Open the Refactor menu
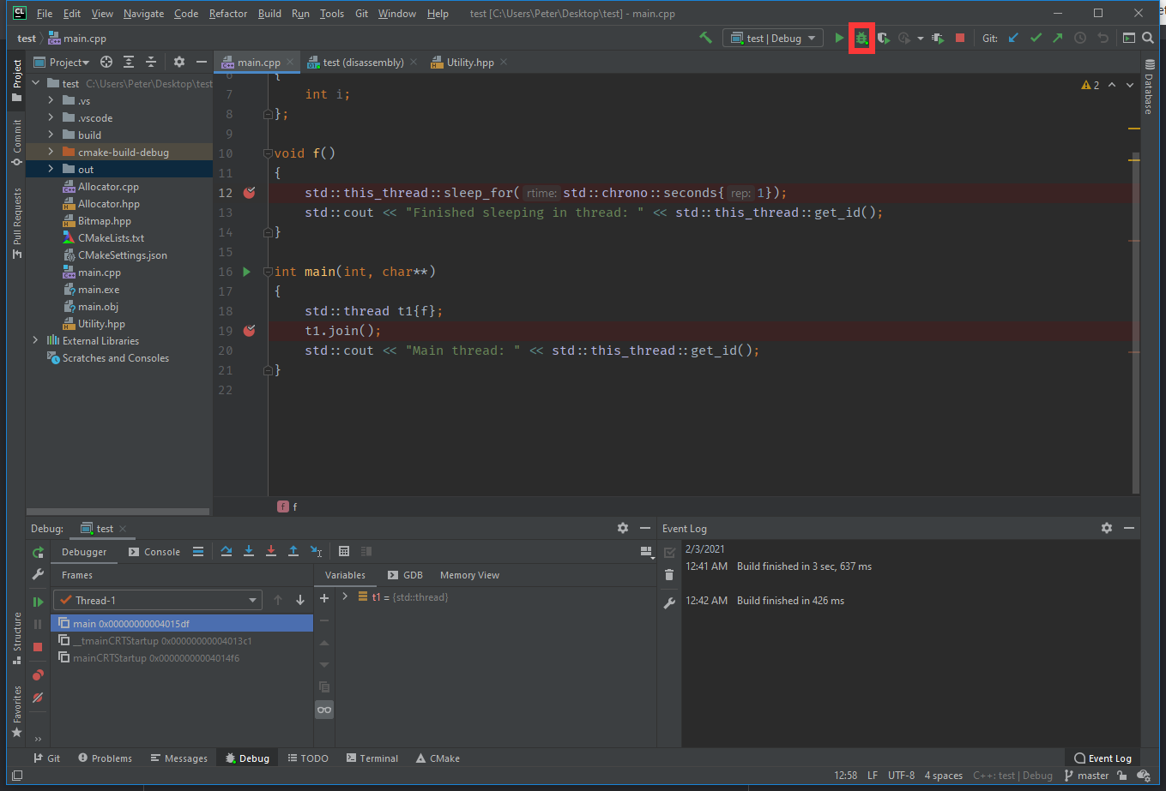The image size is (1166, 791). tap(228, 14)
